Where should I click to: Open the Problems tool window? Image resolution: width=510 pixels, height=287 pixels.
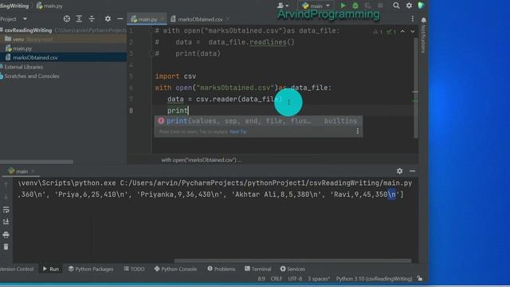(222, 269)
